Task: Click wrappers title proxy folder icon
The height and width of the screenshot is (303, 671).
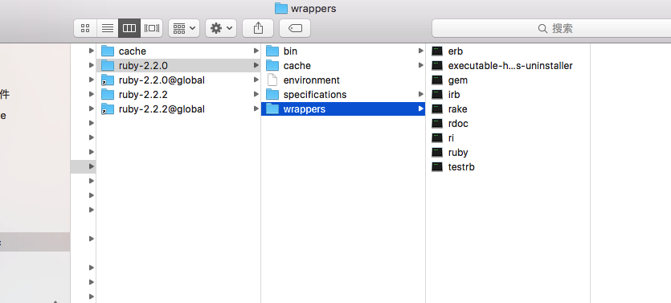Action: 280,8
